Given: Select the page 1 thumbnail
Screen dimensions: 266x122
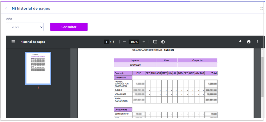Looking at the screenshot, I should [x=38, y=68].
